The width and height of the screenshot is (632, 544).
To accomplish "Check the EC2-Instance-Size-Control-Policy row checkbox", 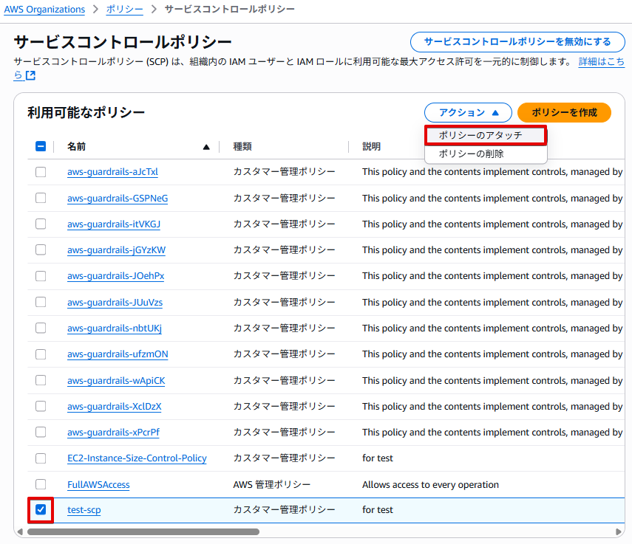I will point(41,458).
